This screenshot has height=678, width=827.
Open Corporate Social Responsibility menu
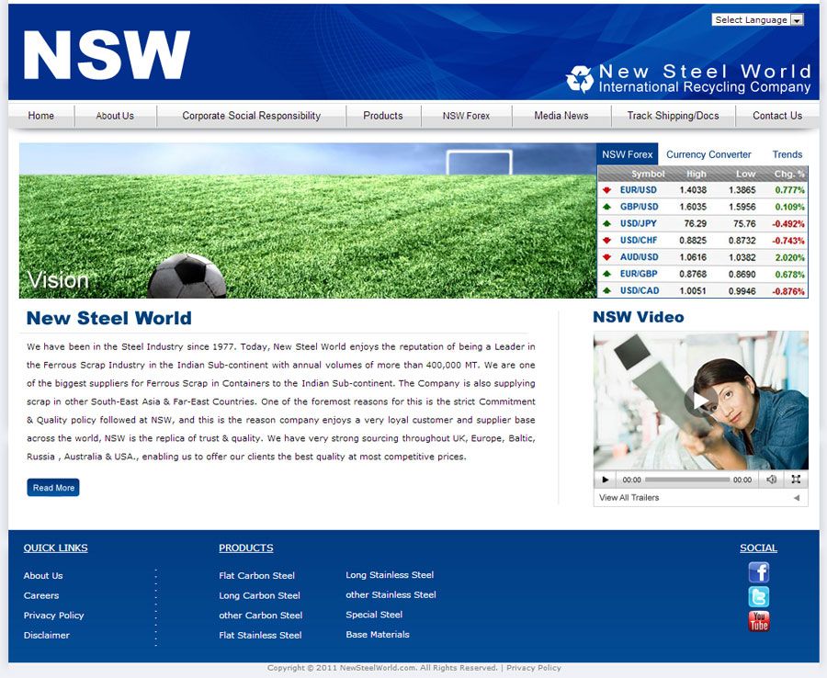click(x=251, y=116)
